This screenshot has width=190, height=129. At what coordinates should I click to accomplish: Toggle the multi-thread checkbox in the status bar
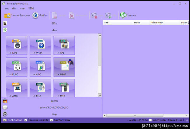26,120
